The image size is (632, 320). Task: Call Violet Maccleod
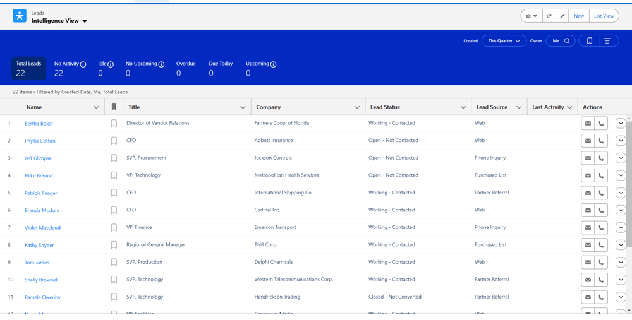(601, 227)
